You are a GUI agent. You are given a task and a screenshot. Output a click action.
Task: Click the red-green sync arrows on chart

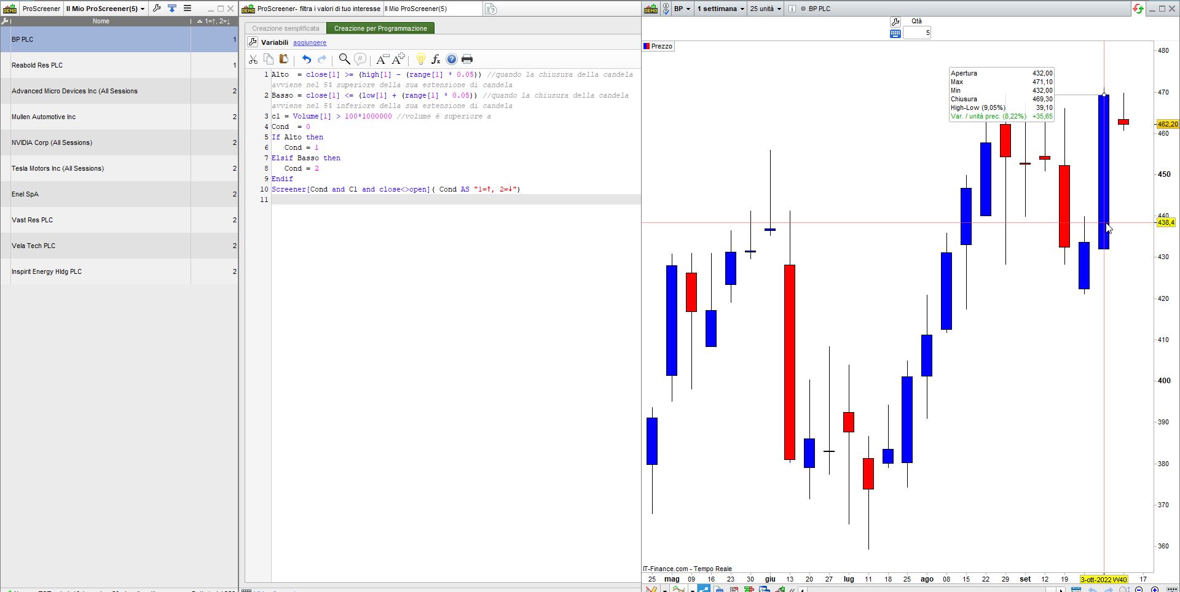click(1138, 9)
